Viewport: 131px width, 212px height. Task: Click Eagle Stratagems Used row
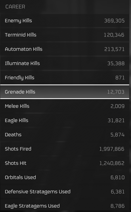[x=65, y=206]
